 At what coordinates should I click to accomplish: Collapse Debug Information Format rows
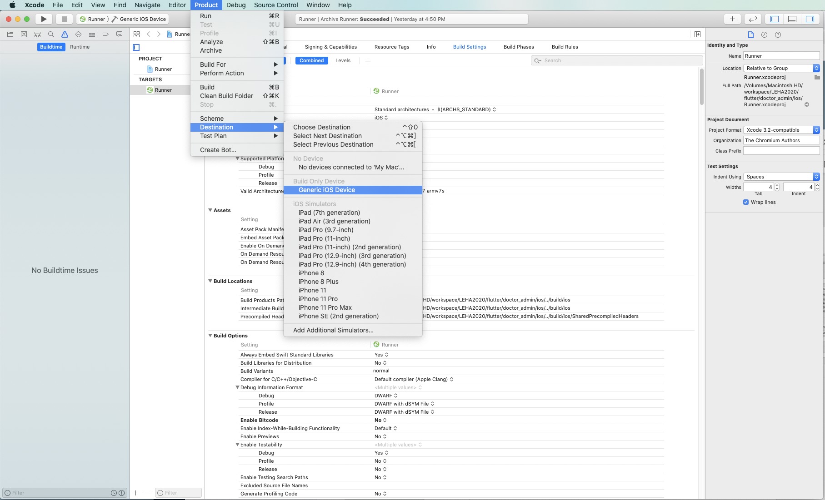237,387
